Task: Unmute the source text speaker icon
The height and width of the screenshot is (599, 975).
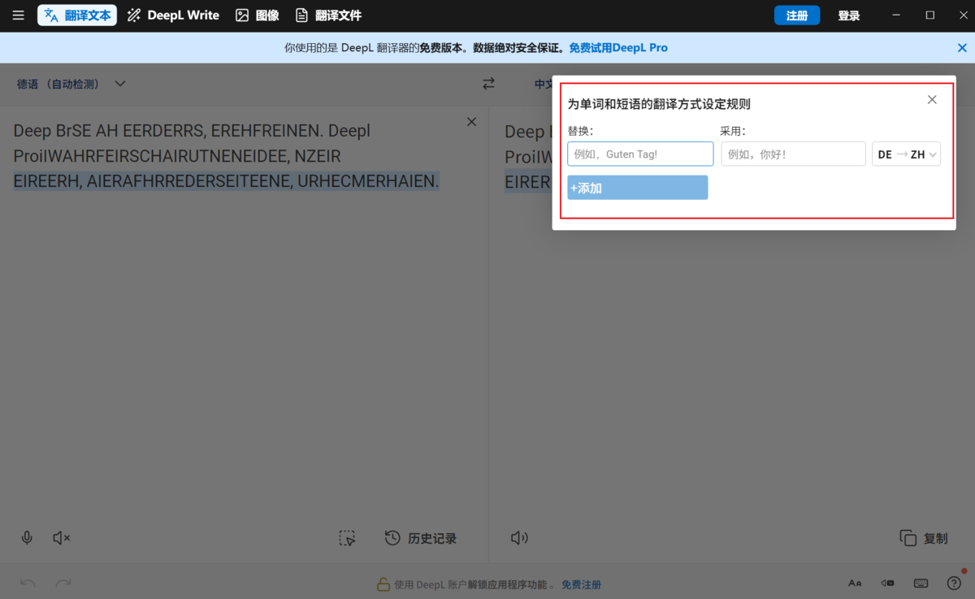Action: click(x=60, y=537)
